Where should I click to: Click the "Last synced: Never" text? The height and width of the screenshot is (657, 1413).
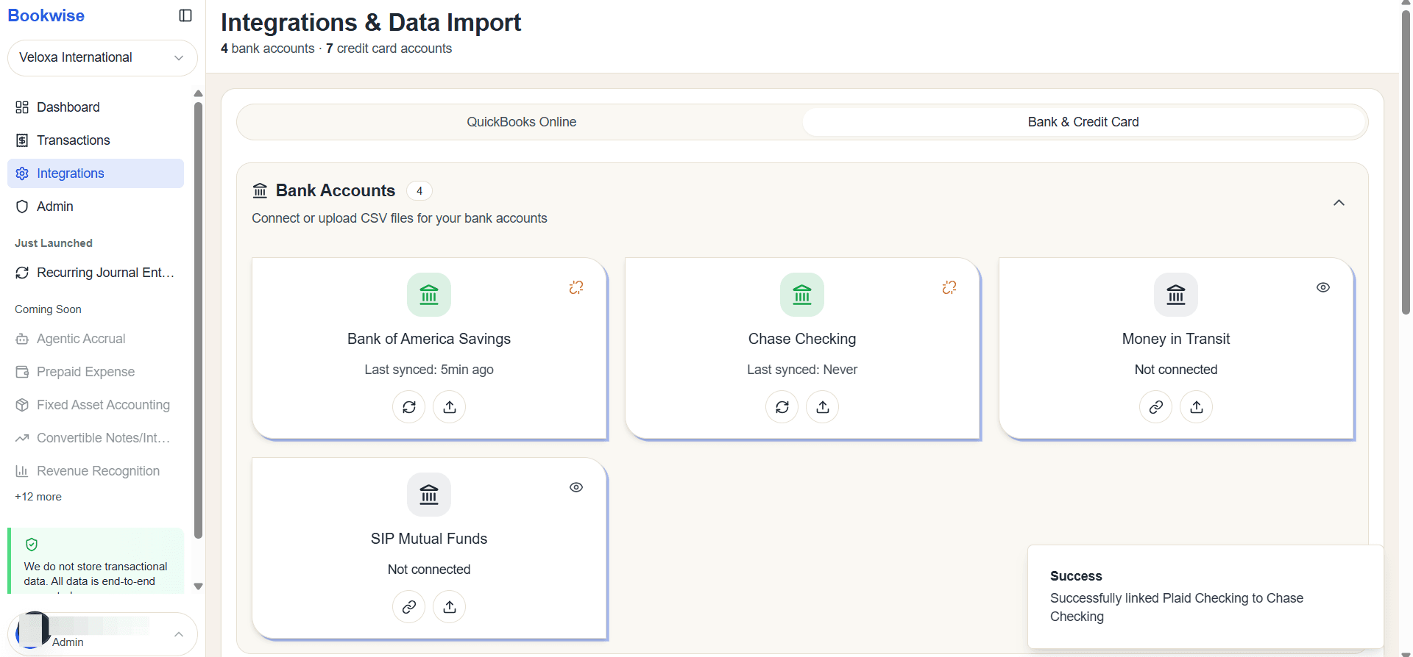click(x=802, y=370)
